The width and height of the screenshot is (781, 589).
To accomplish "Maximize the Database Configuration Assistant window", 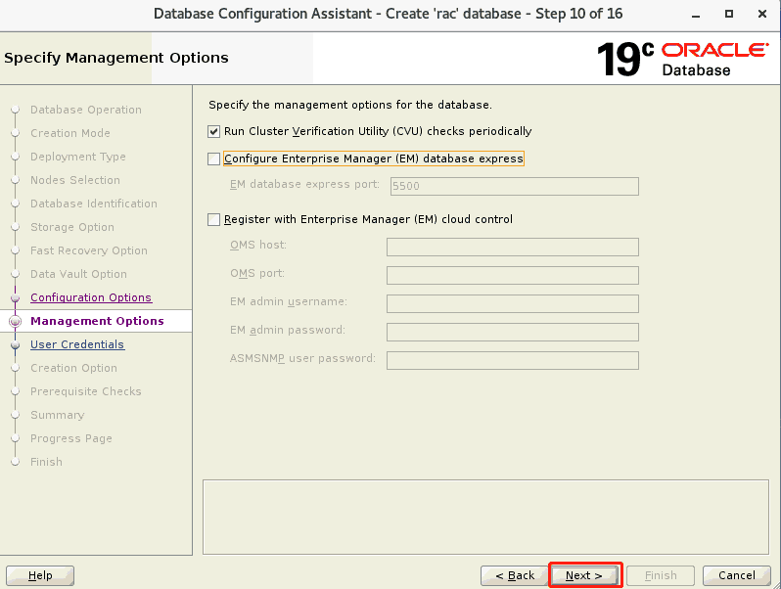I will click(x=729, y=14).
